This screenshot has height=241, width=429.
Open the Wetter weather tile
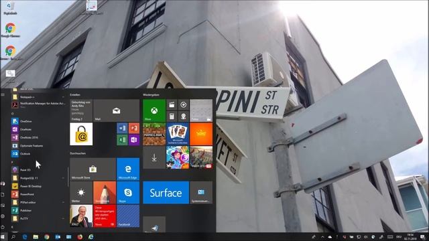click(81, 192)
